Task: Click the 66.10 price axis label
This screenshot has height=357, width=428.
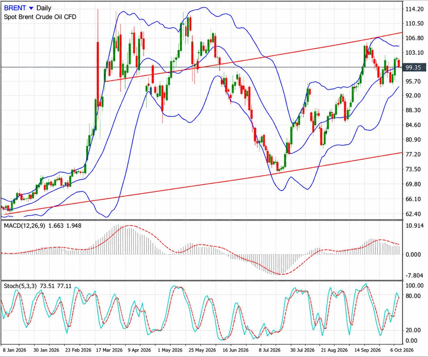Action: (413, 199)
